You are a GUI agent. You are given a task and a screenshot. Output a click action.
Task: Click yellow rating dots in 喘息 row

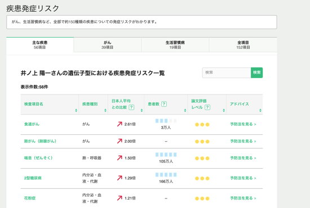(202, 158)
